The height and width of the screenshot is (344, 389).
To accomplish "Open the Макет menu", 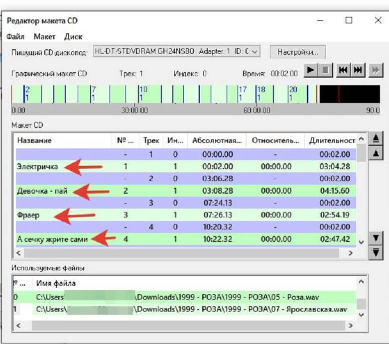I will [44, 37].
